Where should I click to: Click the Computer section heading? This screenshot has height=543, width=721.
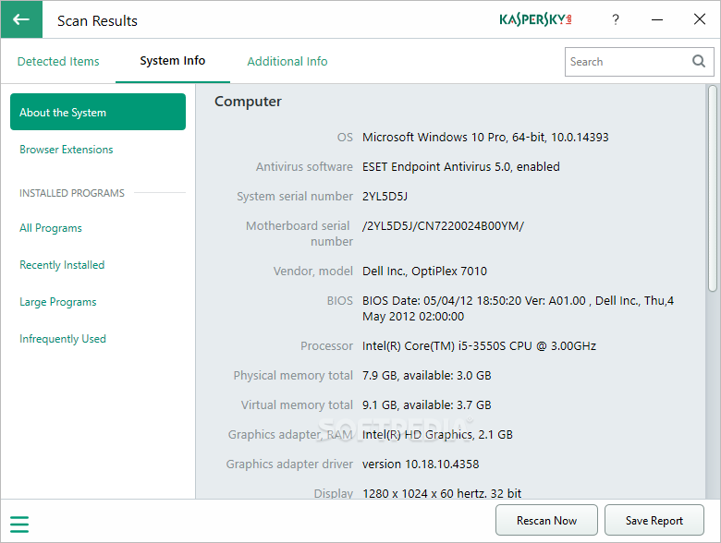248,102
